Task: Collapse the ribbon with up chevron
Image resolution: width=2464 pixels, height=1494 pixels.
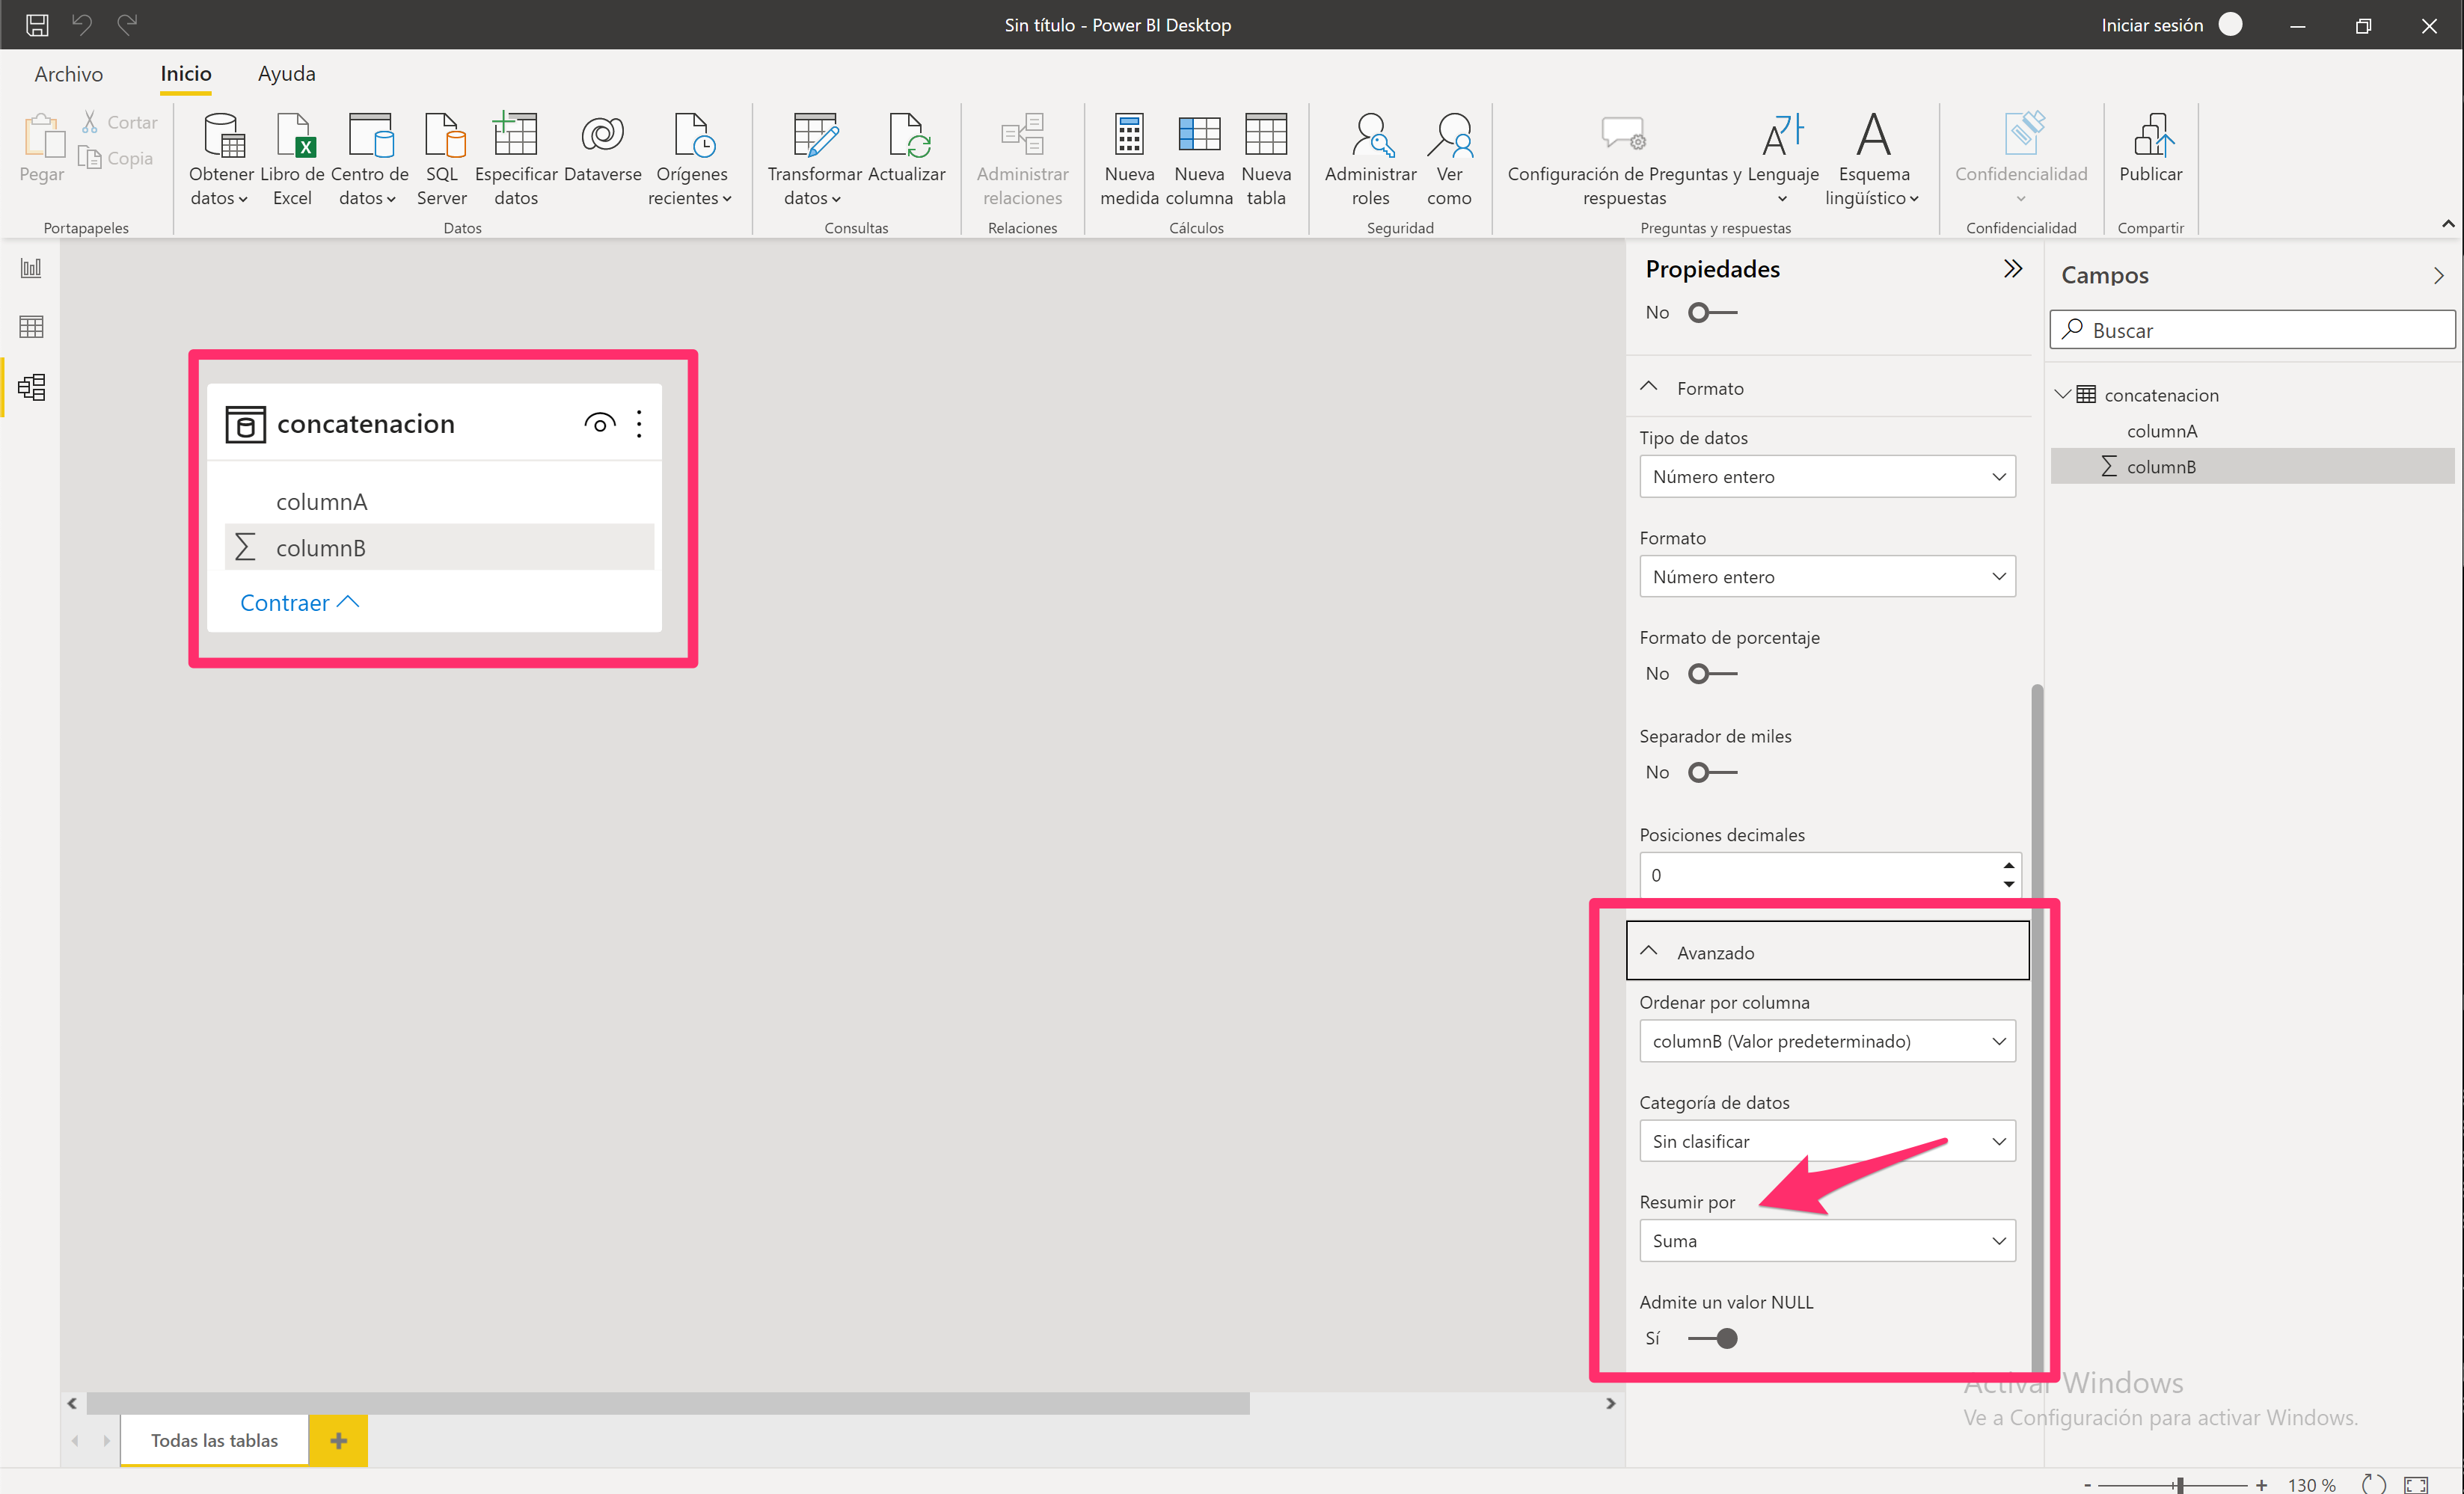Action: pos(2447,224)
